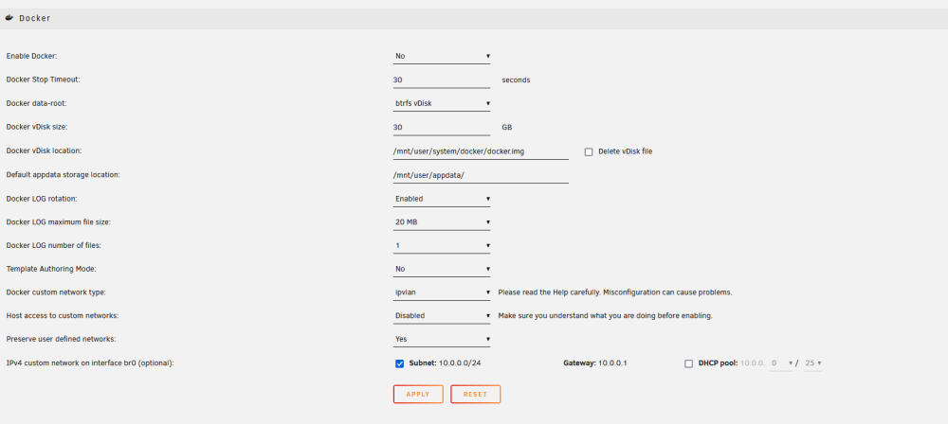
Task: Open Docker custom network type dropdown
Action: (x=442, y=292)
